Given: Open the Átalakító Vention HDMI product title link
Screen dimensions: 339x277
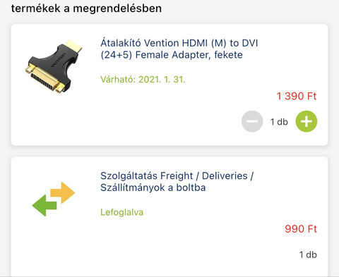Looking at the screenshot, I should click(x=179, y=49).
